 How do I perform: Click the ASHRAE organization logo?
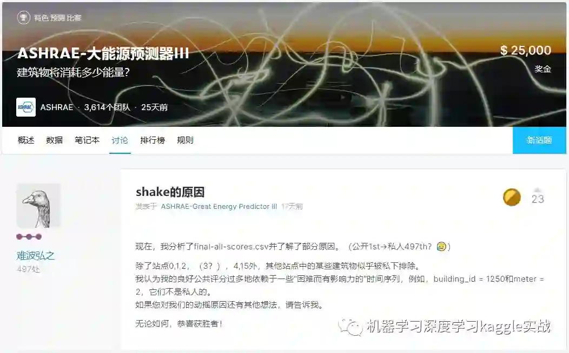pyautogui.click(x=26, y=107)
